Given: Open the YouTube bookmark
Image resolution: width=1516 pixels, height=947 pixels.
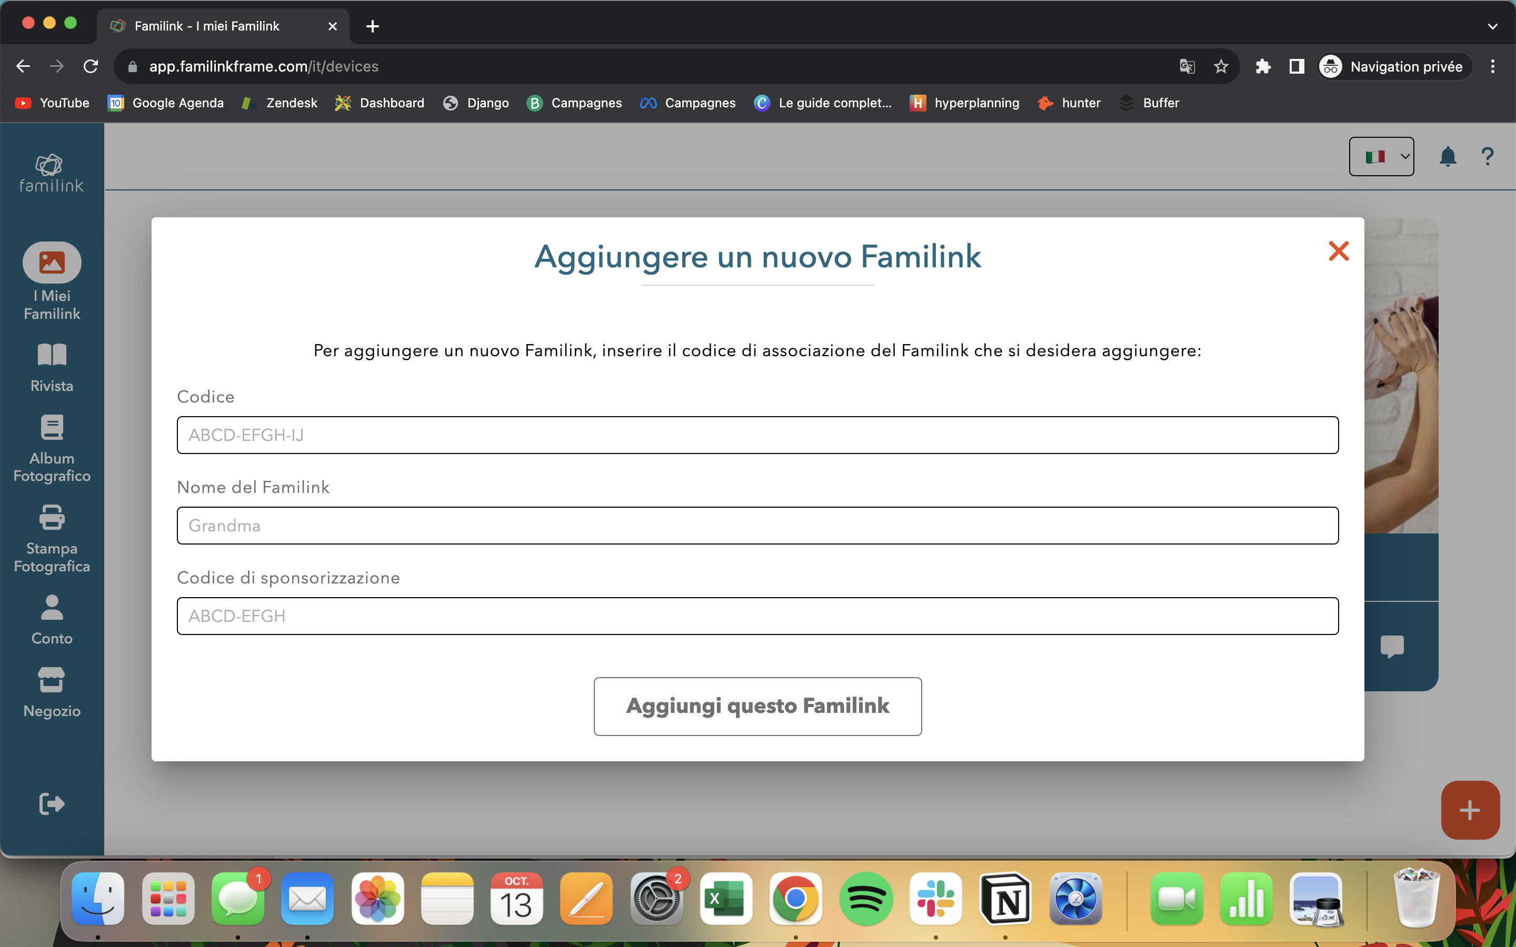Looking at the screenshot, I should point(52,103).
